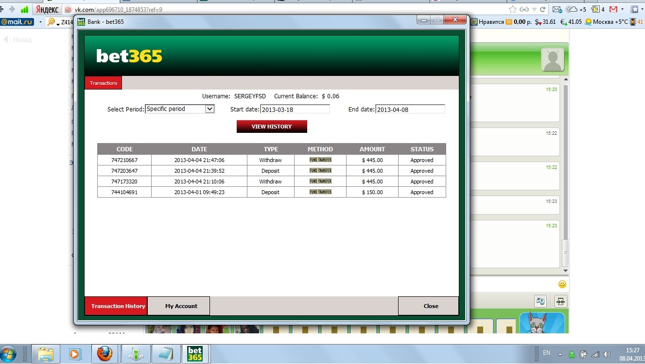Click the DATE column header
The width and height of the screenshot is (645, 364).
pyautogui.click(x=199, y=149)
